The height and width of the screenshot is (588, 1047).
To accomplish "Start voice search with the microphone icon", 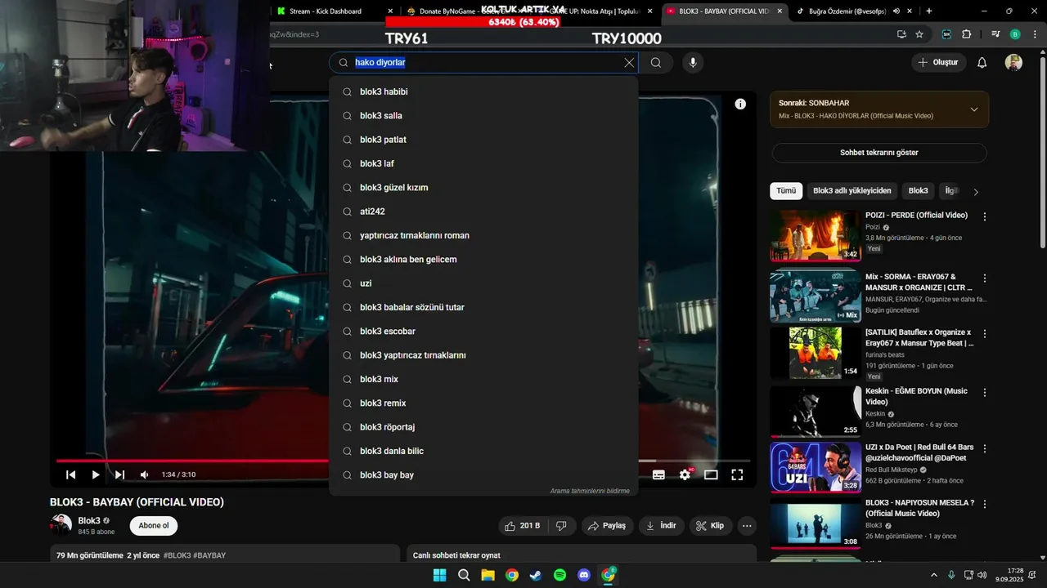I will (693, 63).
